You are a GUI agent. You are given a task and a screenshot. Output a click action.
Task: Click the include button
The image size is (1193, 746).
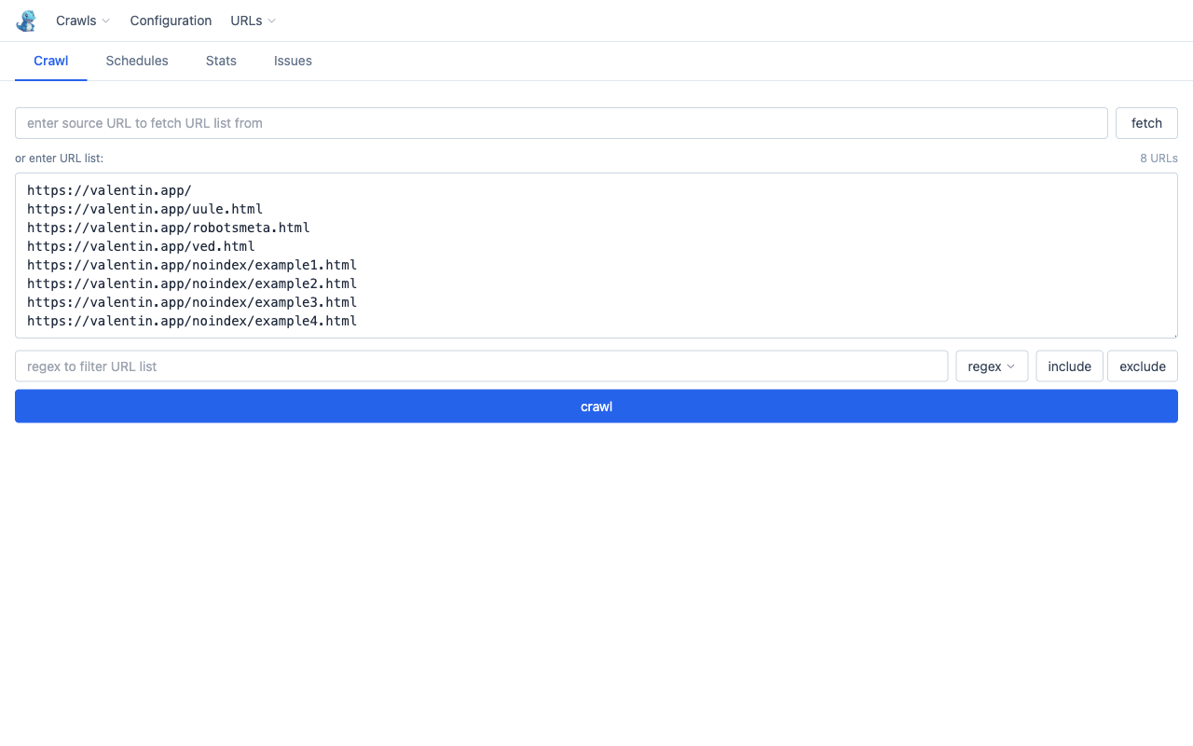point(1069,366)
